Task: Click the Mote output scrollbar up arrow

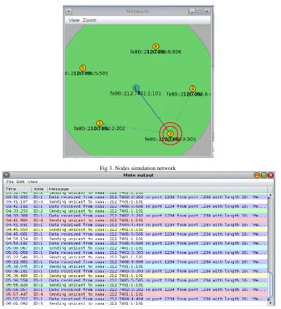Action: click(x=270, y=195)
